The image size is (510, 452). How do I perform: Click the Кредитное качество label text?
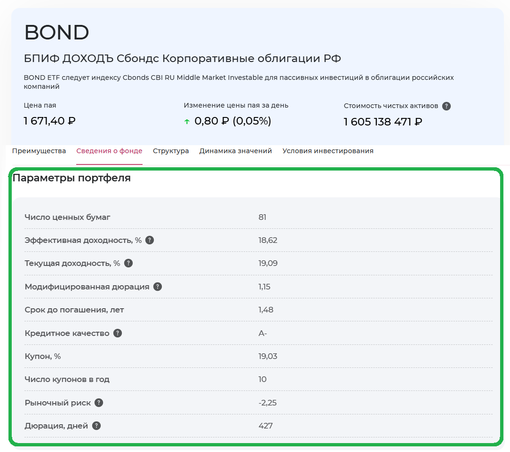tap(67, 333)
